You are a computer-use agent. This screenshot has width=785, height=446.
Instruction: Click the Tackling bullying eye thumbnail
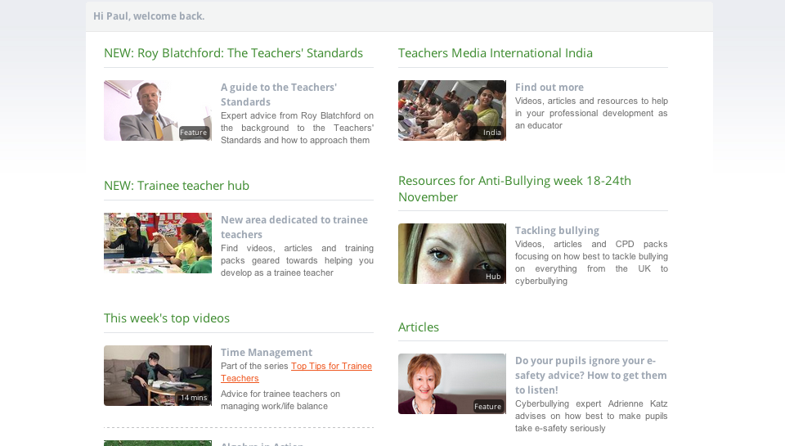452,254
